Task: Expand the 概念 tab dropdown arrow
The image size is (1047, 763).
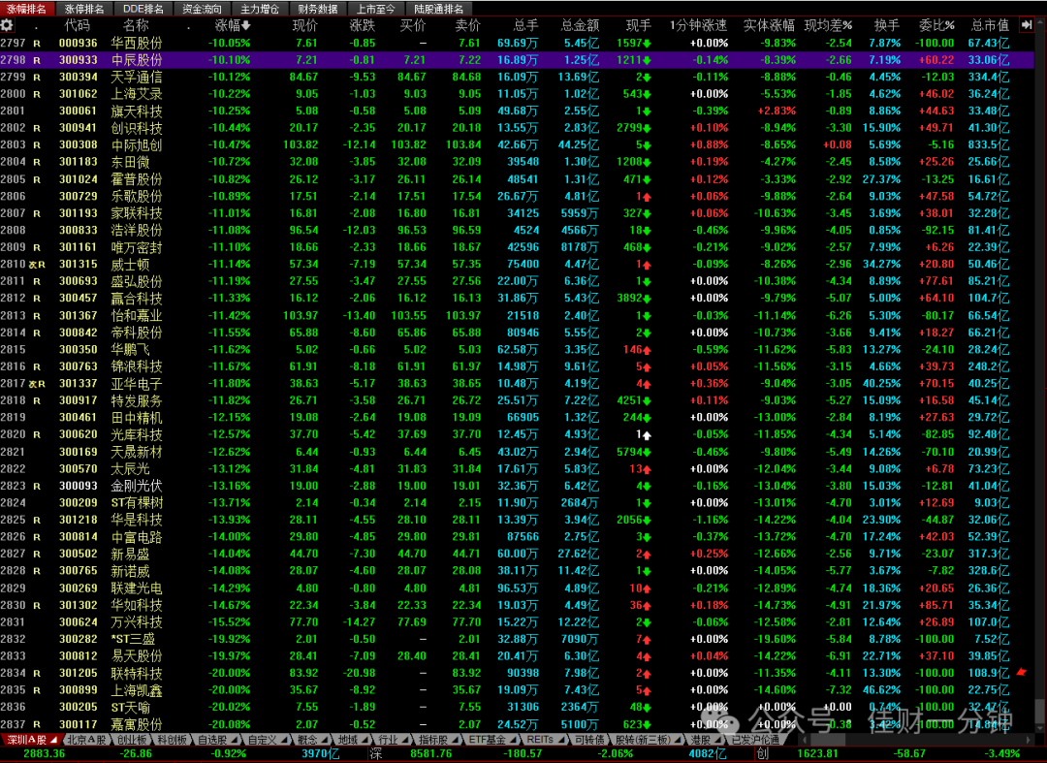Action: (326, 740)
